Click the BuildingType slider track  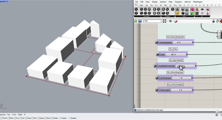(x=181, y=78)
